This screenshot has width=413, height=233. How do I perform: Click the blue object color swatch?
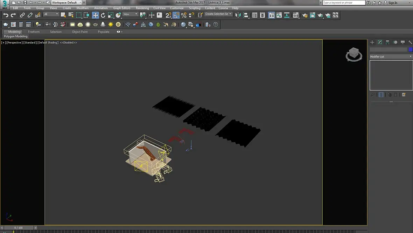(x=411, y=49)
